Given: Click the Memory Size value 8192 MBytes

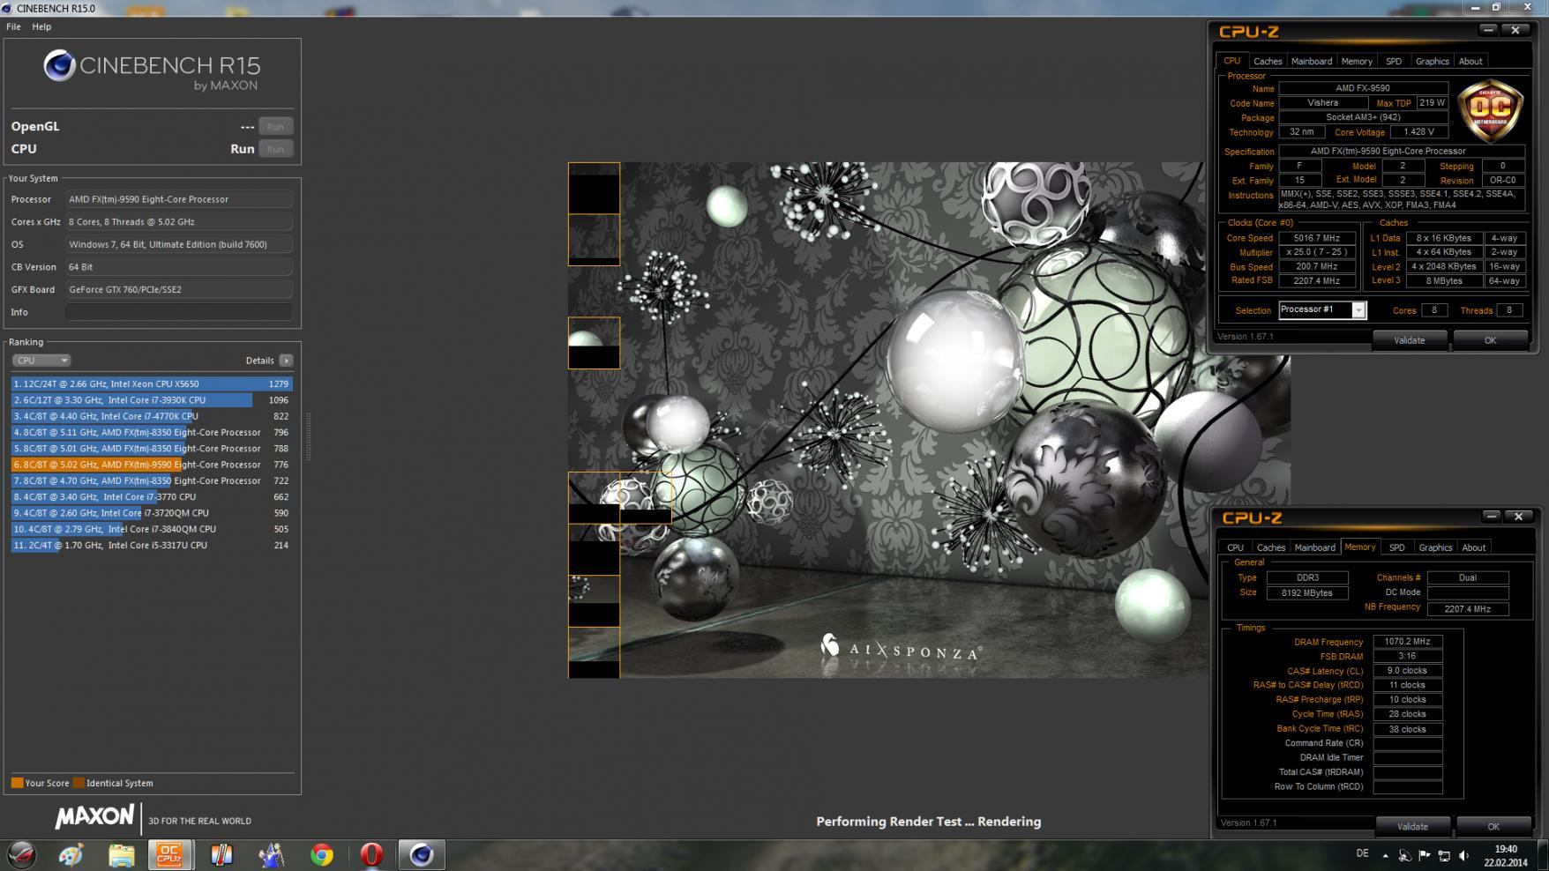Looking at the screenshot, I should point(1307,593).
